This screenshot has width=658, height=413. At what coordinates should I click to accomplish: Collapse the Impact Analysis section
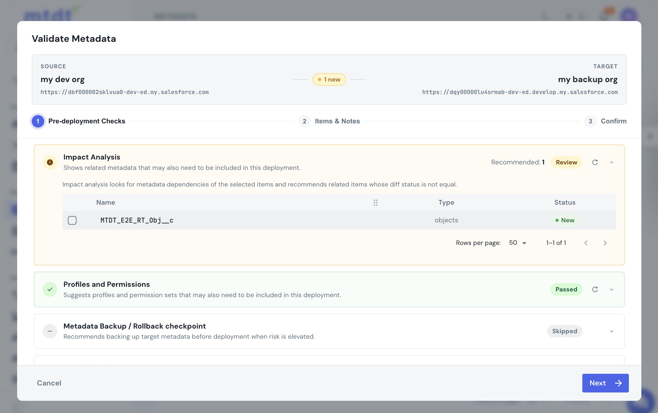(611, 162)
